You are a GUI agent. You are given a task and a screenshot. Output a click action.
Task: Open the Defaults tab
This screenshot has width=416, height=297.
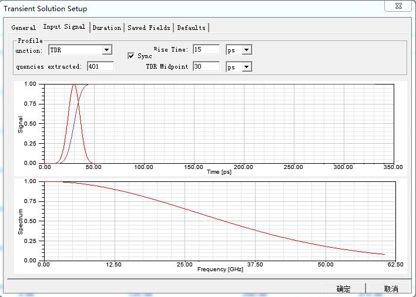[x=192, y=28]
